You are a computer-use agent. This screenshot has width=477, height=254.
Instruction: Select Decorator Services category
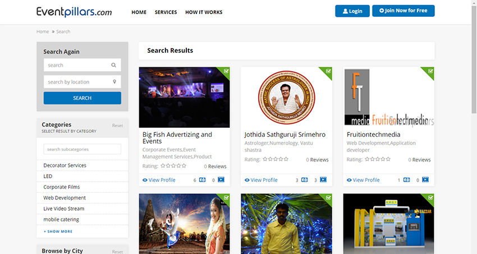[x=65, y=165]
